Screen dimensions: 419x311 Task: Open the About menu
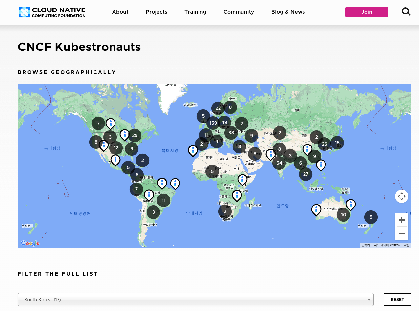click(120, 12)
